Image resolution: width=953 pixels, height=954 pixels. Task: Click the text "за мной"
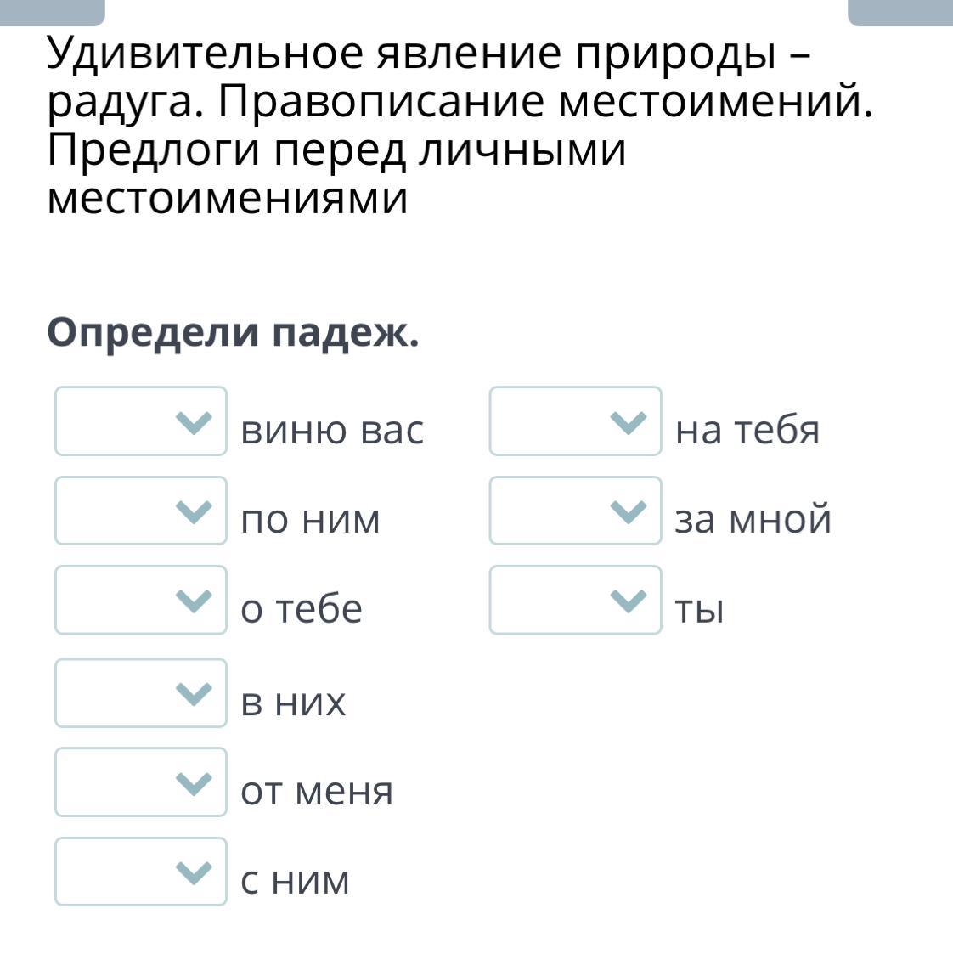753,519
